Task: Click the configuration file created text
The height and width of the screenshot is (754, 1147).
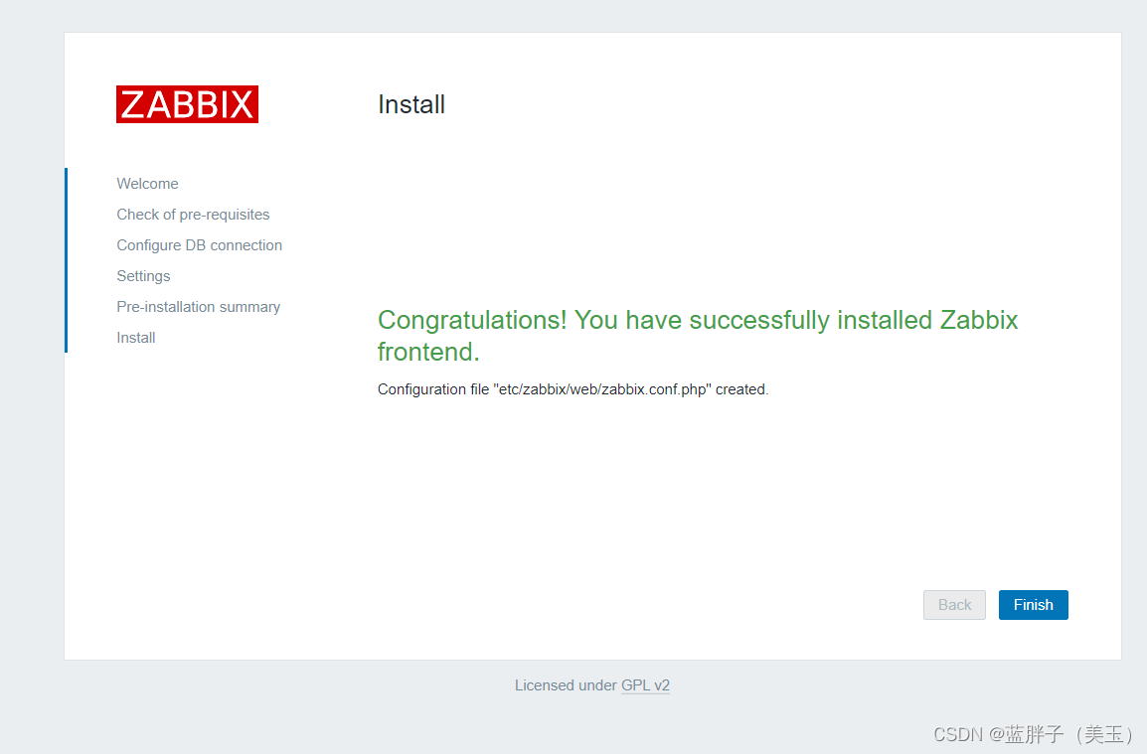Action: point(573,389)
